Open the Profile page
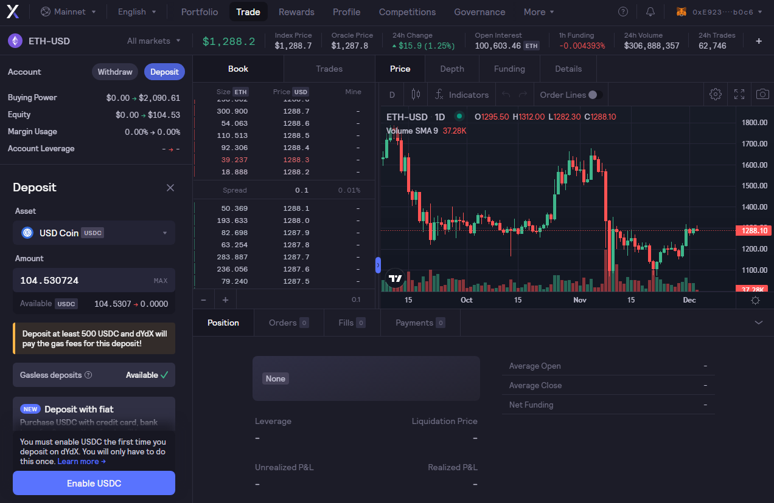 tap(346, 12)
